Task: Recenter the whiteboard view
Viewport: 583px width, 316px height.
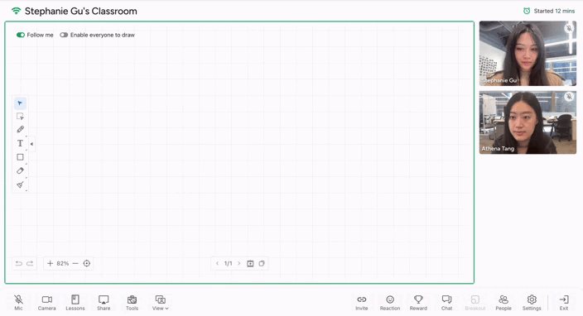Action: coord(87,263)
